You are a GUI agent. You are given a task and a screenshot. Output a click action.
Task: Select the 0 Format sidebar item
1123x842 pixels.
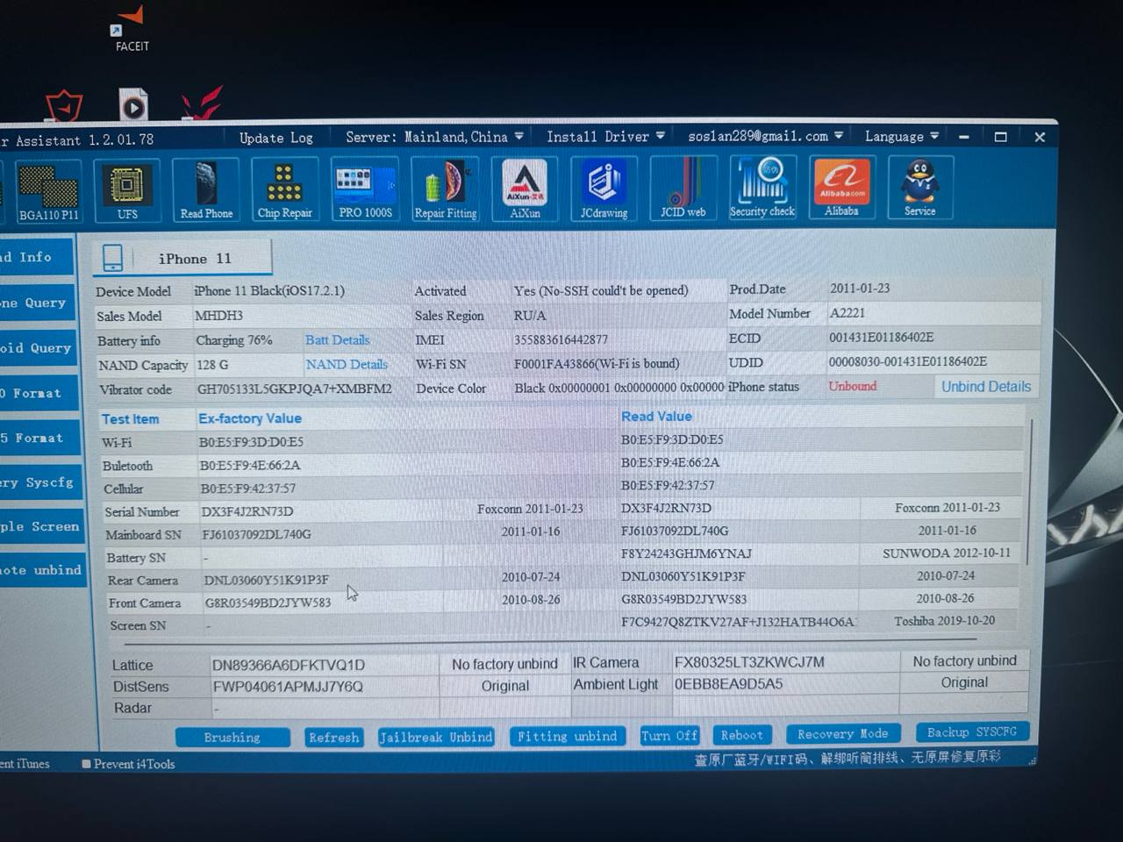pos(39,393)
